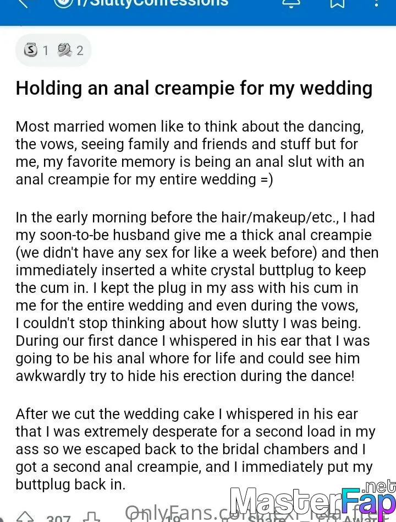Viewport: 396px width, 522px height.
Task: Select the post title heading
Action: 194,88
